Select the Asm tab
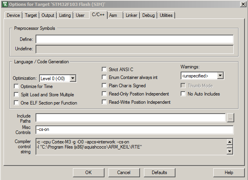Screen dimensions: 248x180 click(x=113, y=15)
